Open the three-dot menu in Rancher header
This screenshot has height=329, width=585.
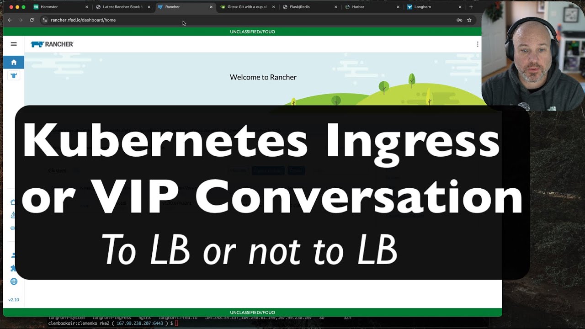(x=478, y=44)
